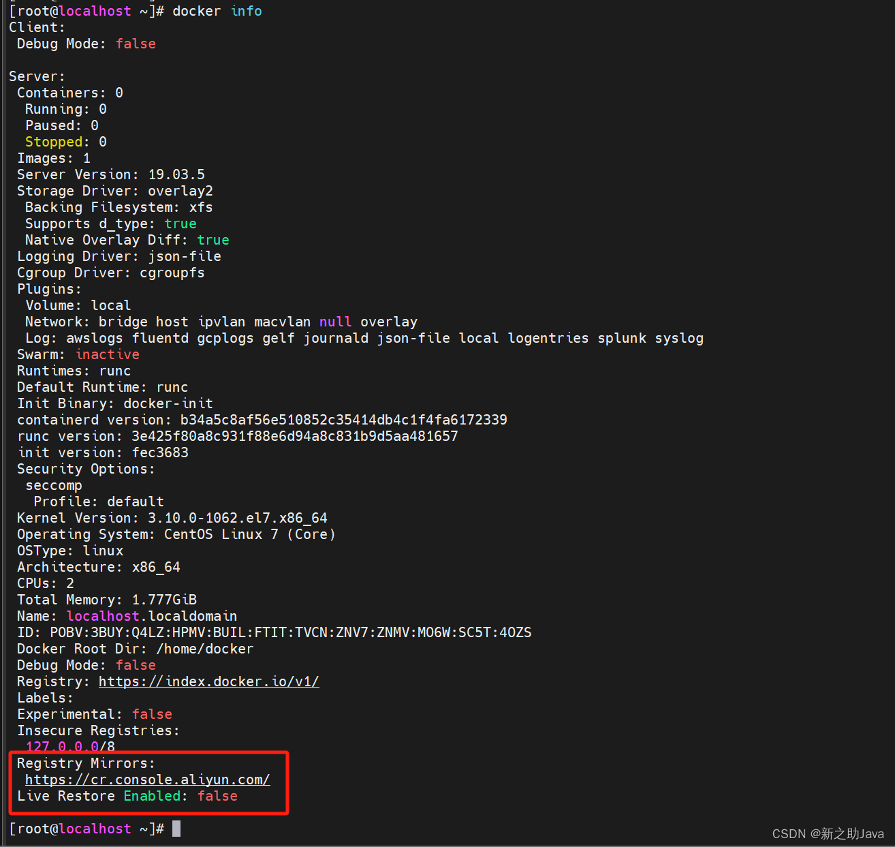This screenshot has width=895, height=847.
Task: Click 'OSType: linux' line
Action: point(70,551)
